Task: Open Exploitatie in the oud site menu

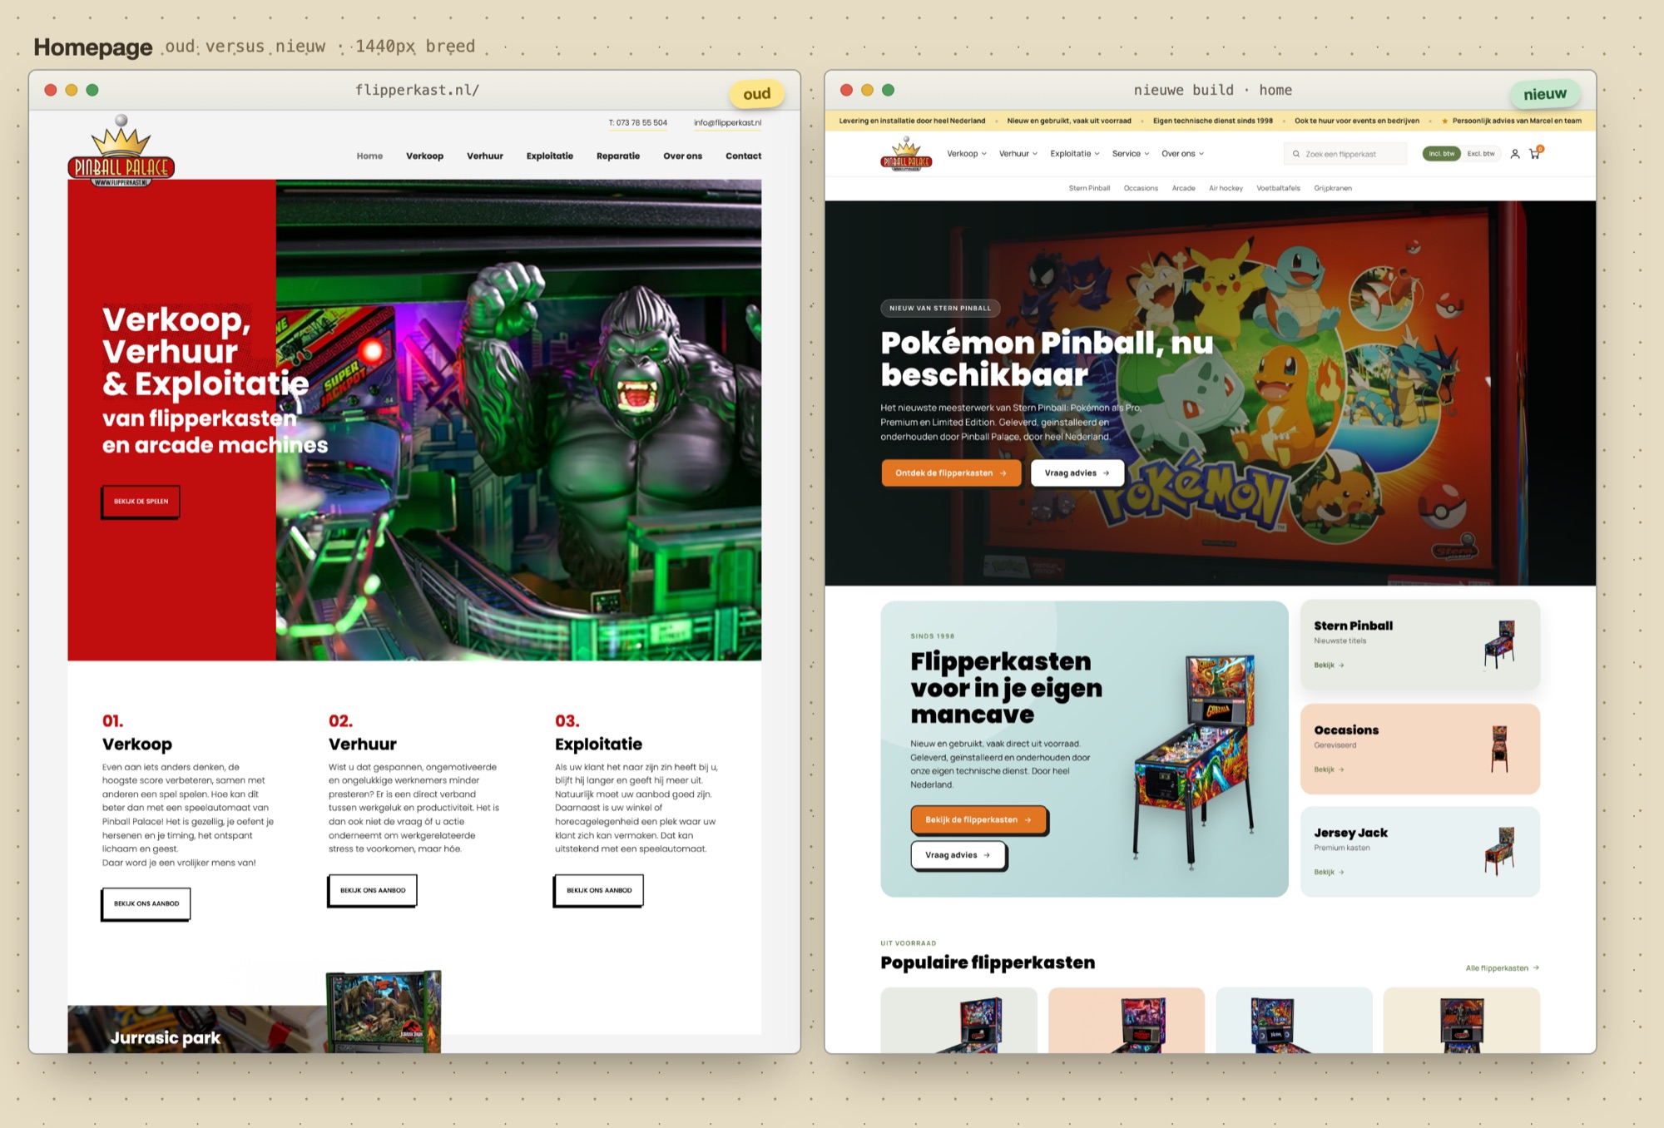Action: click(x=549, y=156)
